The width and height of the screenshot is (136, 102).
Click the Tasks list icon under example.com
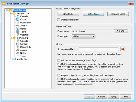point(18,32)
